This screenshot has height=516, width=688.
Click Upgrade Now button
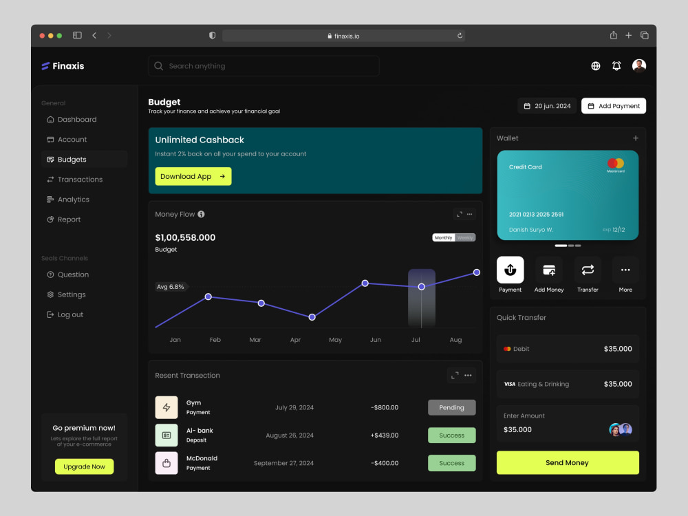tap(84, 466)
